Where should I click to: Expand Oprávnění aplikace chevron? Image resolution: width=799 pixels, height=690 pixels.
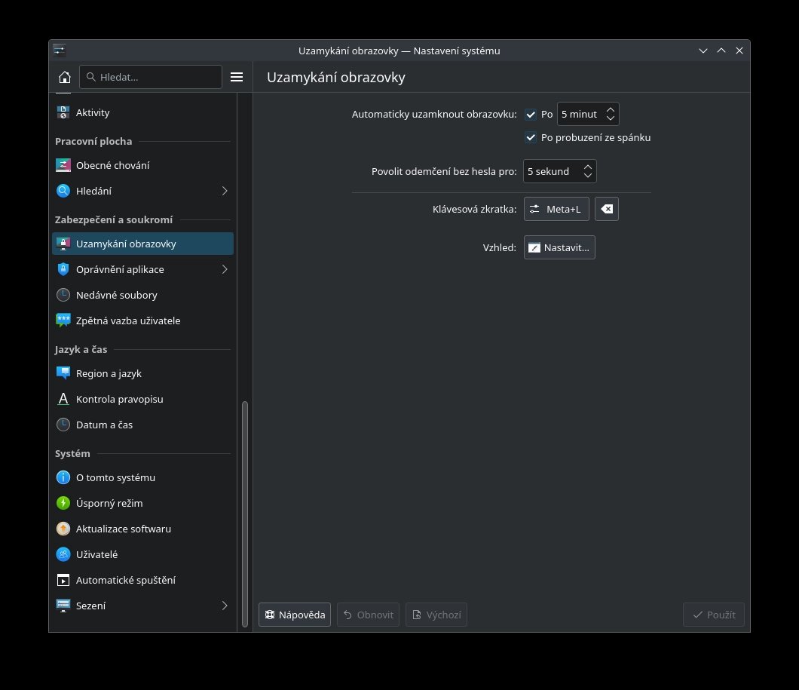(224, 269)
